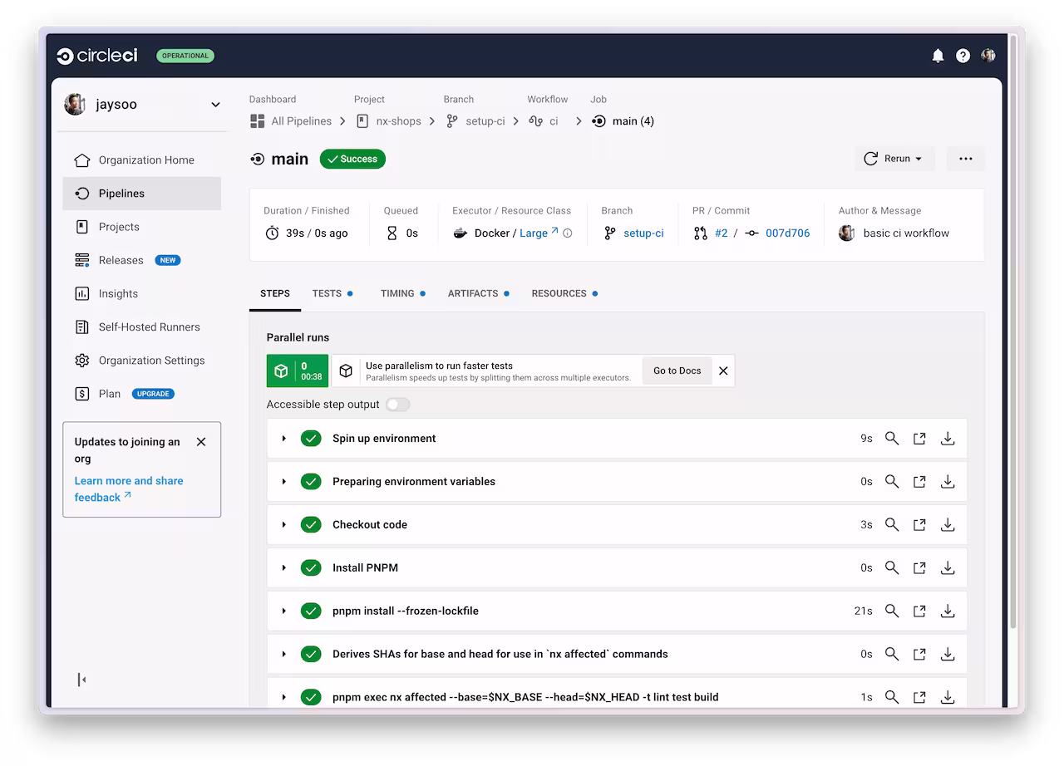Dismiss the Updates to joining an org notice
Image resolution: width=1064 pixels, height=766 pixels.
201,442
